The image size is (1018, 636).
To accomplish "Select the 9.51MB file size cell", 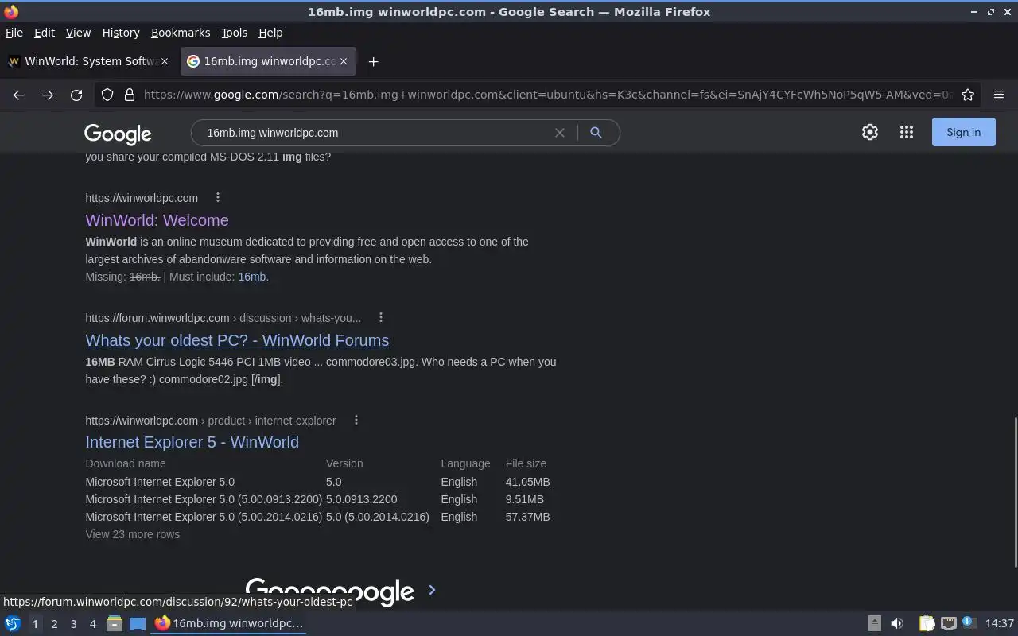I will (525, 499).
